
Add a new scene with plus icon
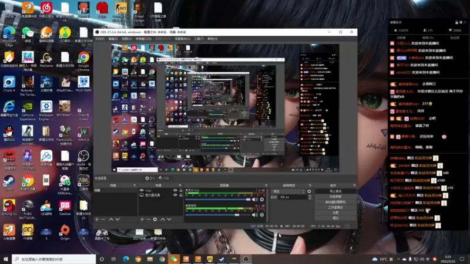click(97, 219)
